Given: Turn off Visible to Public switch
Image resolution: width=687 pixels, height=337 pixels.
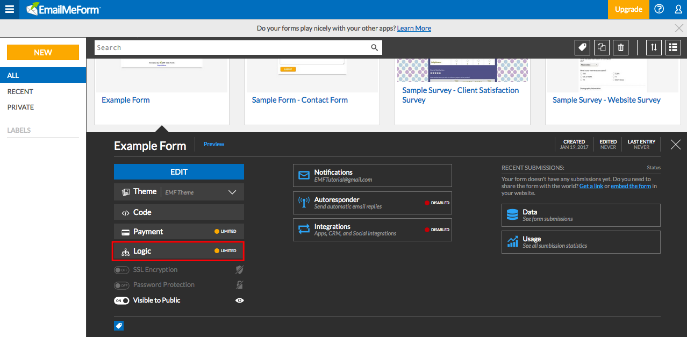Looking at the screenshot, I should 121,300.
